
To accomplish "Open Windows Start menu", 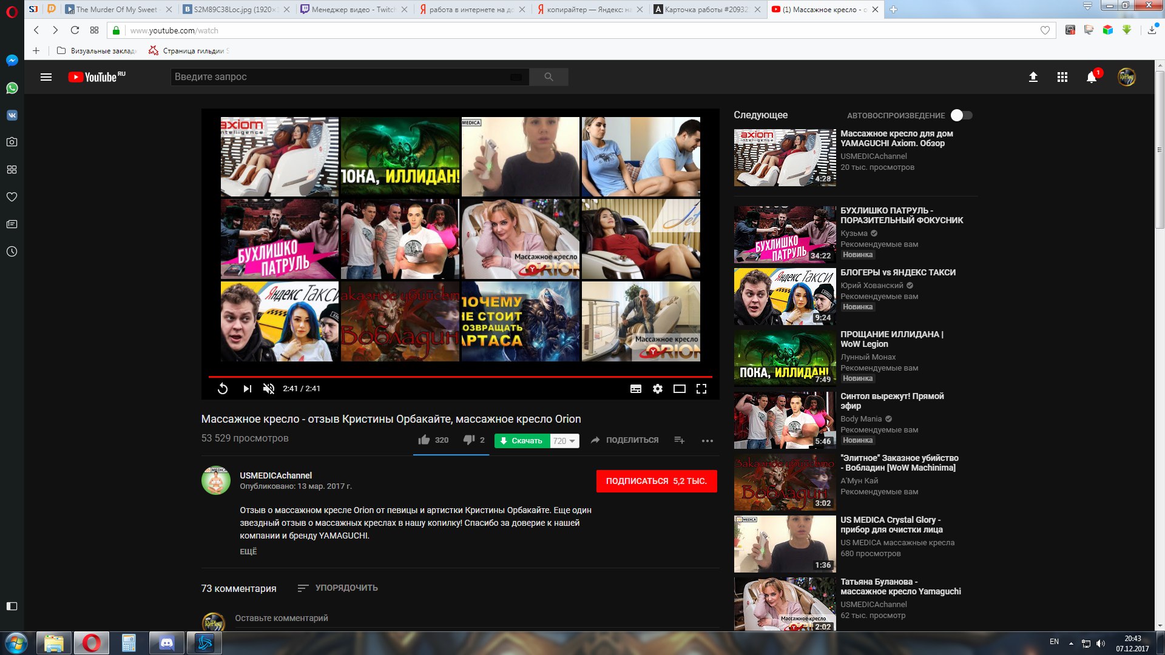I will pos(16,643).
